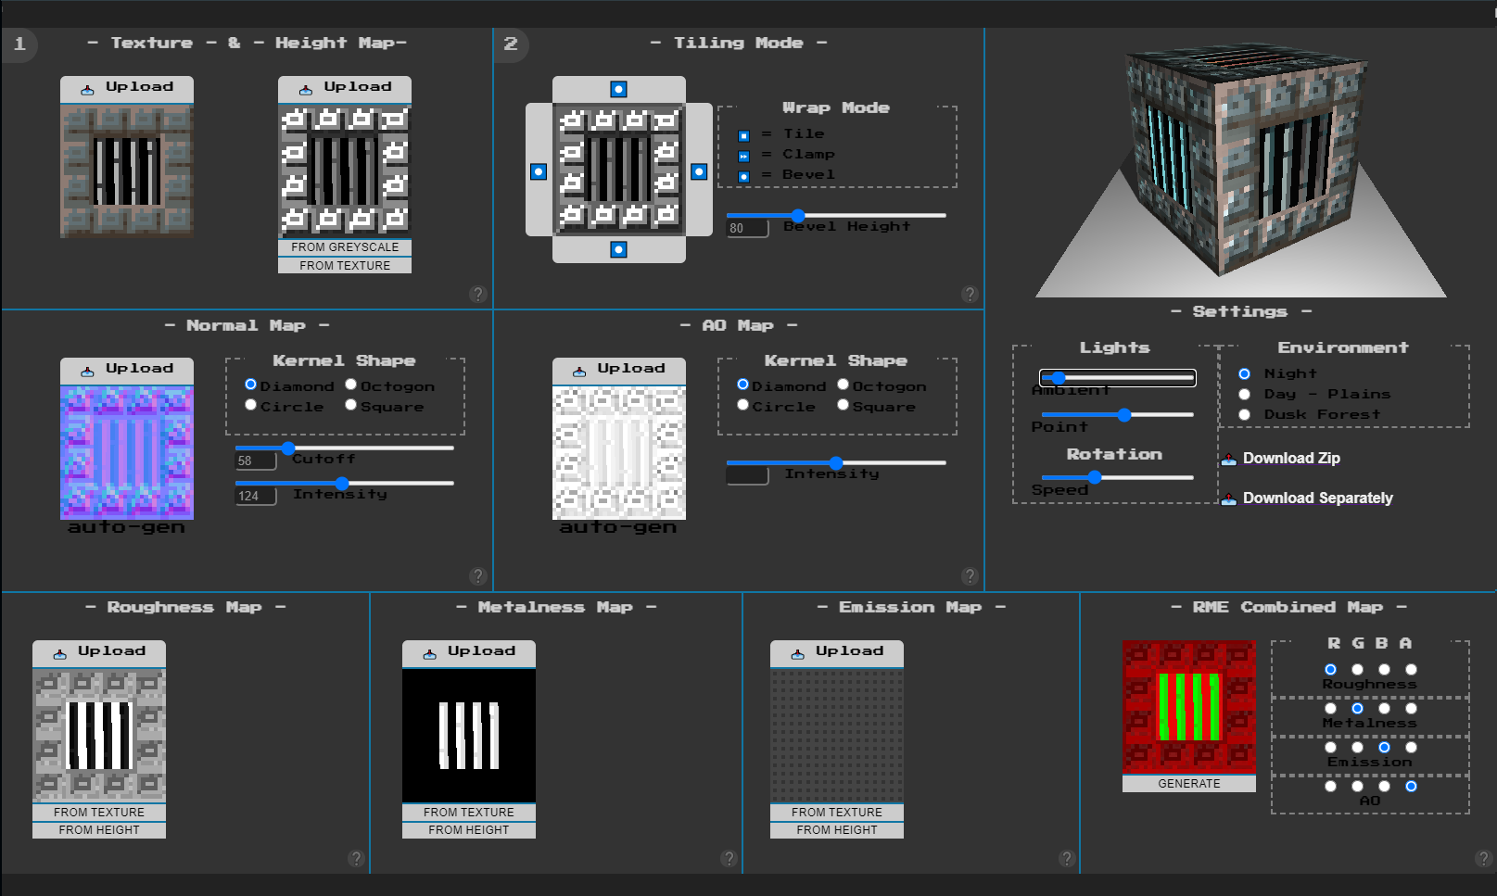This screenshot has height=896, width=1497.
Task: Open help for the AO Map panel
Action: [x=970, y=575]
